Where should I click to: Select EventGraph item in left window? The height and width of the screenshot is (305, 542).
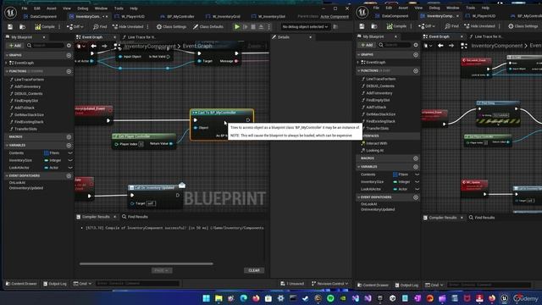coord(24,63)
